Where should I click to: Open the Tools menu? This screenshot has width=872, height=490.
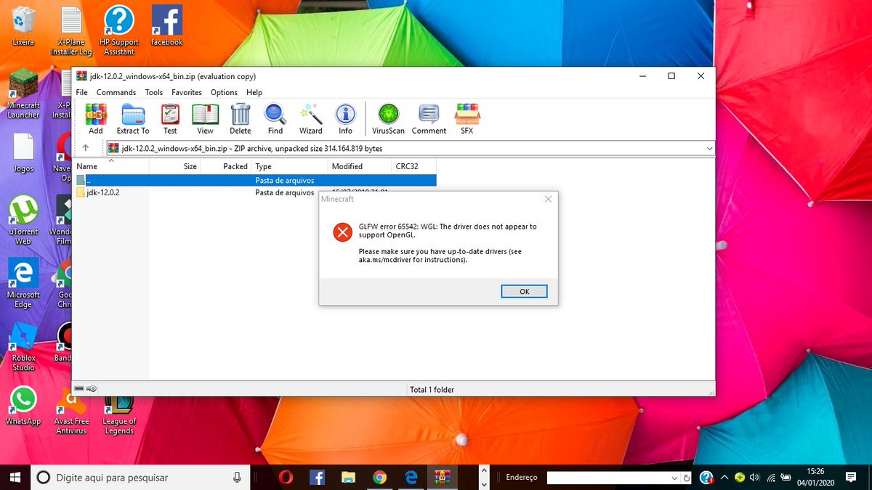[154, 92]
